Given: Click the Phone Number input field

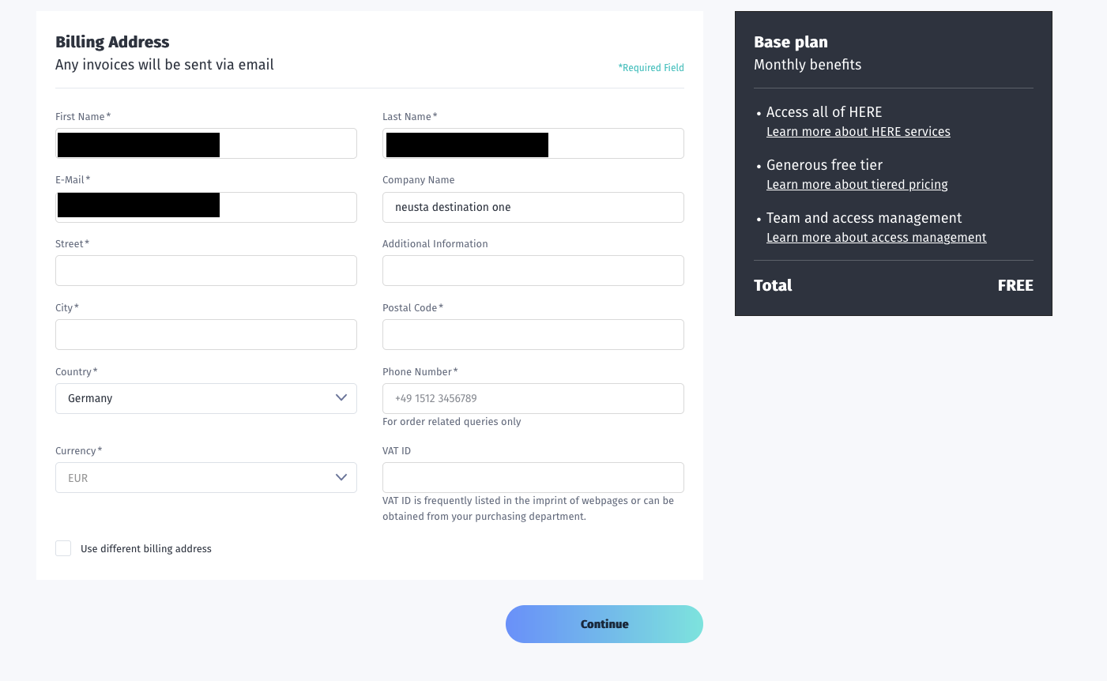Looking at the screenshot, I should click(533, 398).
